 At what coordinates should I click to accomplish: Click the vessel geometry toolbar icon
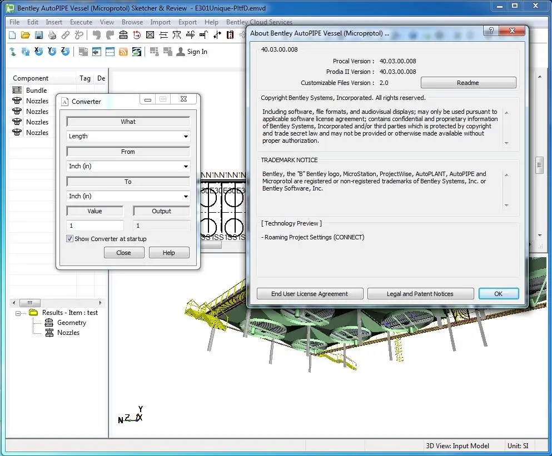(x=123, y=35)
